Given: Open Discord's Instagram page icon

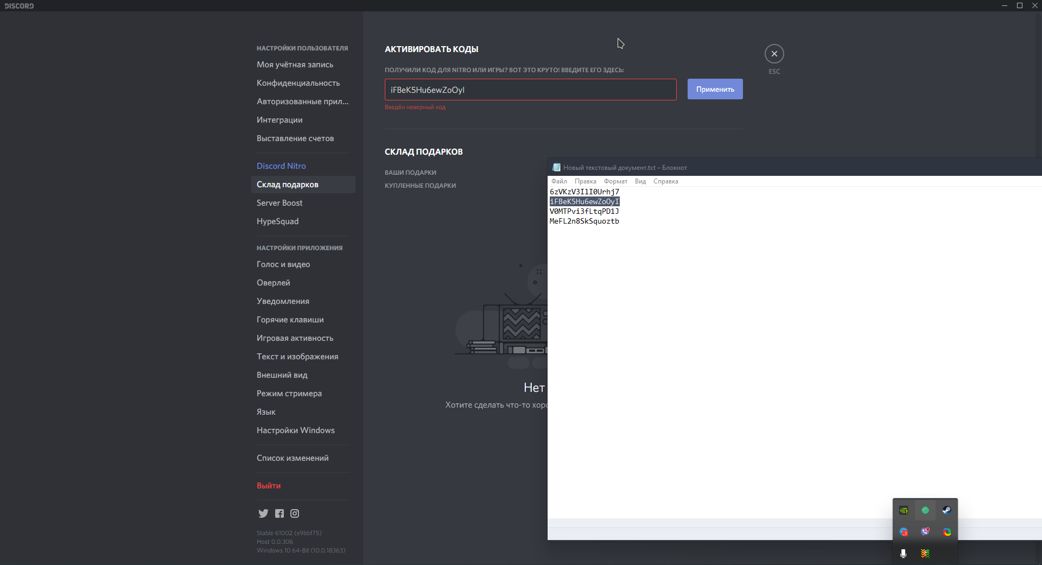Looking at the screenshot, I should (295, 513).
